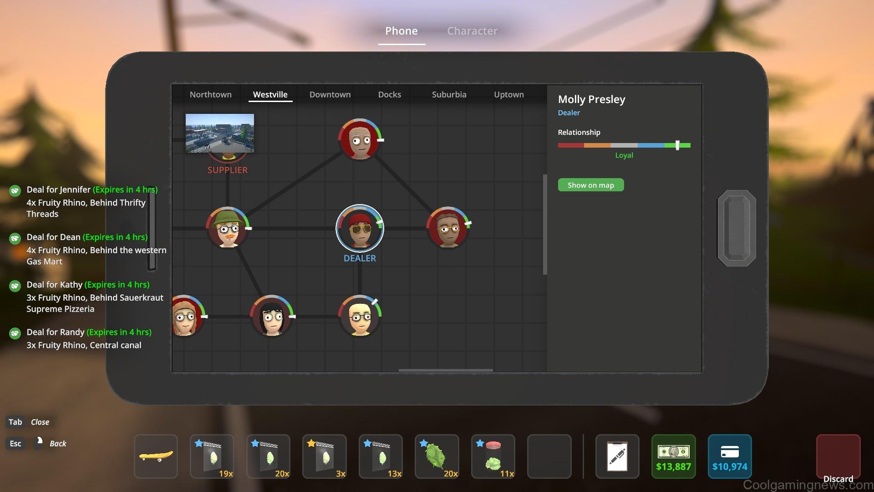874x492 pixels.
Task: Select the 11x product with pink lid
Action: (x=493, y=456)
